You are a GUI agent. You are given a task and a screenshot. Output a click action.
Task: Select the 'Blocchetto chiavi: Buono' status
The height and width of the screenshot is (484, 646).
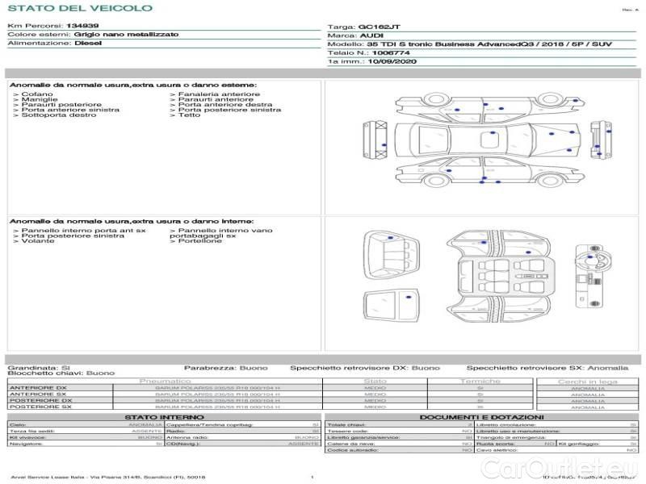[61, 373]
